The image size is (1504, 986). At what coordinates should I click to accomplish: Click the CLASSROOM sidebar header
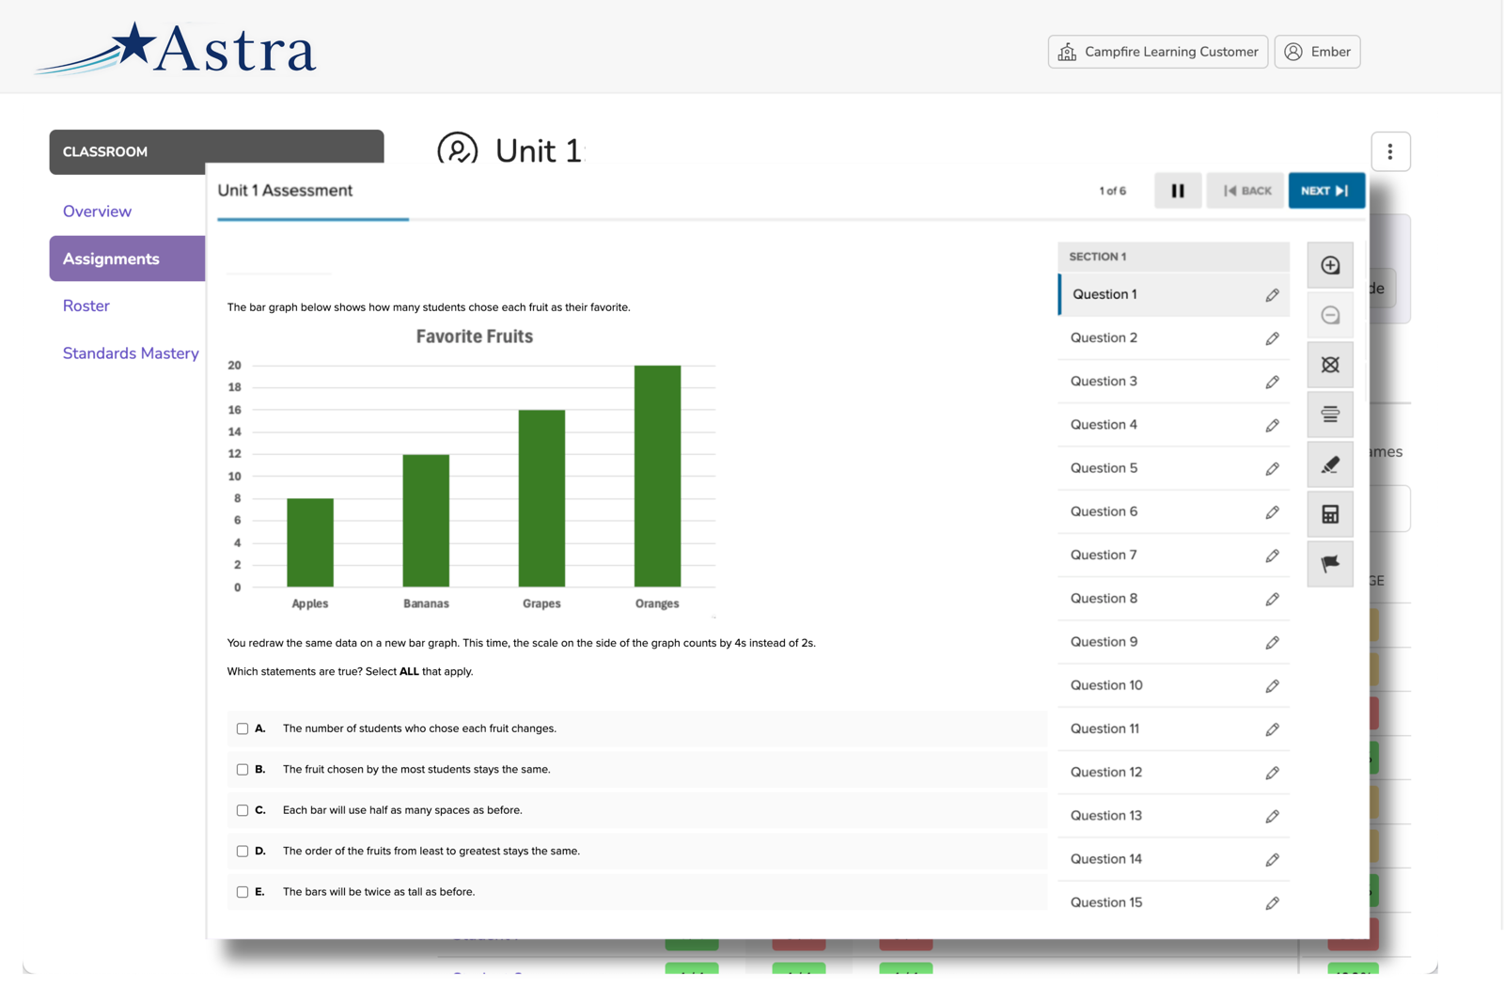click(x=216, y=151)
